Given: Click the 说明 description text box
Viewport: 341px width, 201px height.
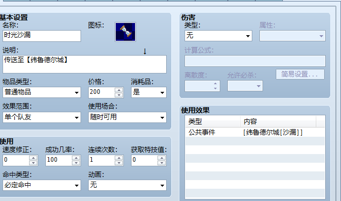Looking at the screenshot, I should (x=85, y=64).
